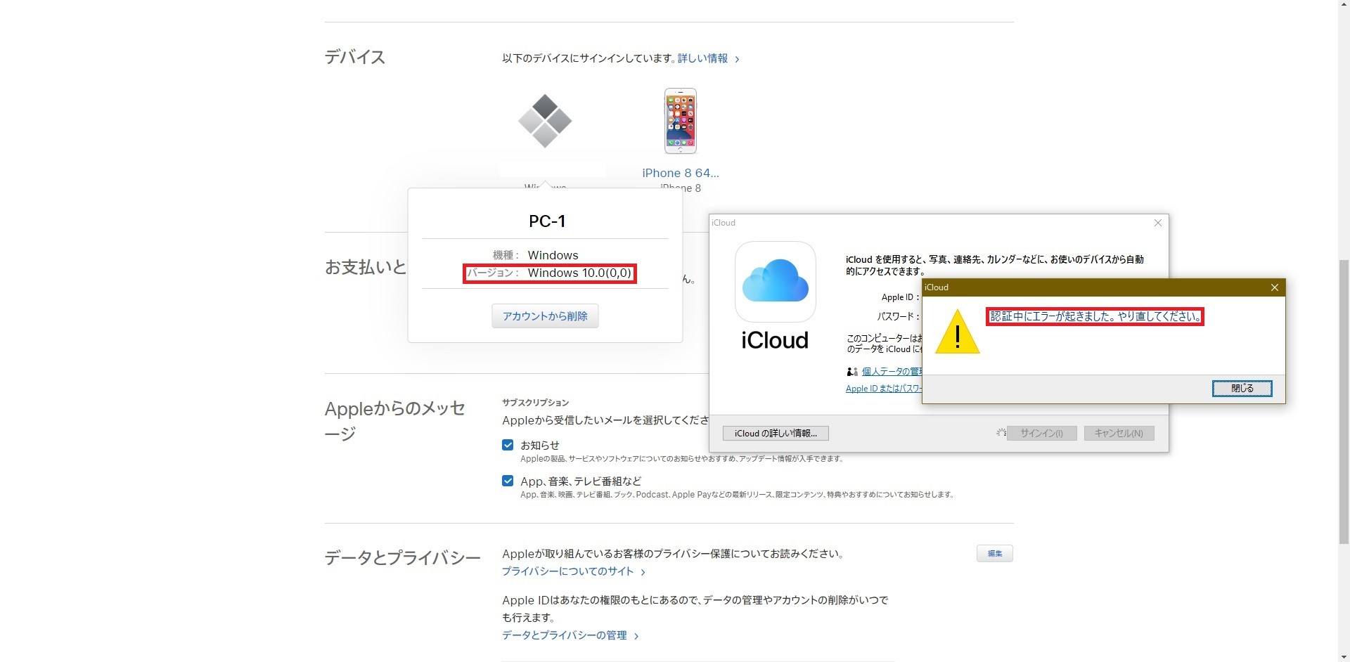This screenshot has height=662, width=1350.
Task: Click 閉じる in the error dialog
Action: click(x=1242, y=389)
